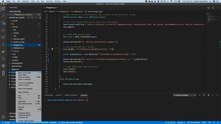Screen dimensions: 221x124
Task: Click the lightbulb quick fix icon
Action: point(52,49)
